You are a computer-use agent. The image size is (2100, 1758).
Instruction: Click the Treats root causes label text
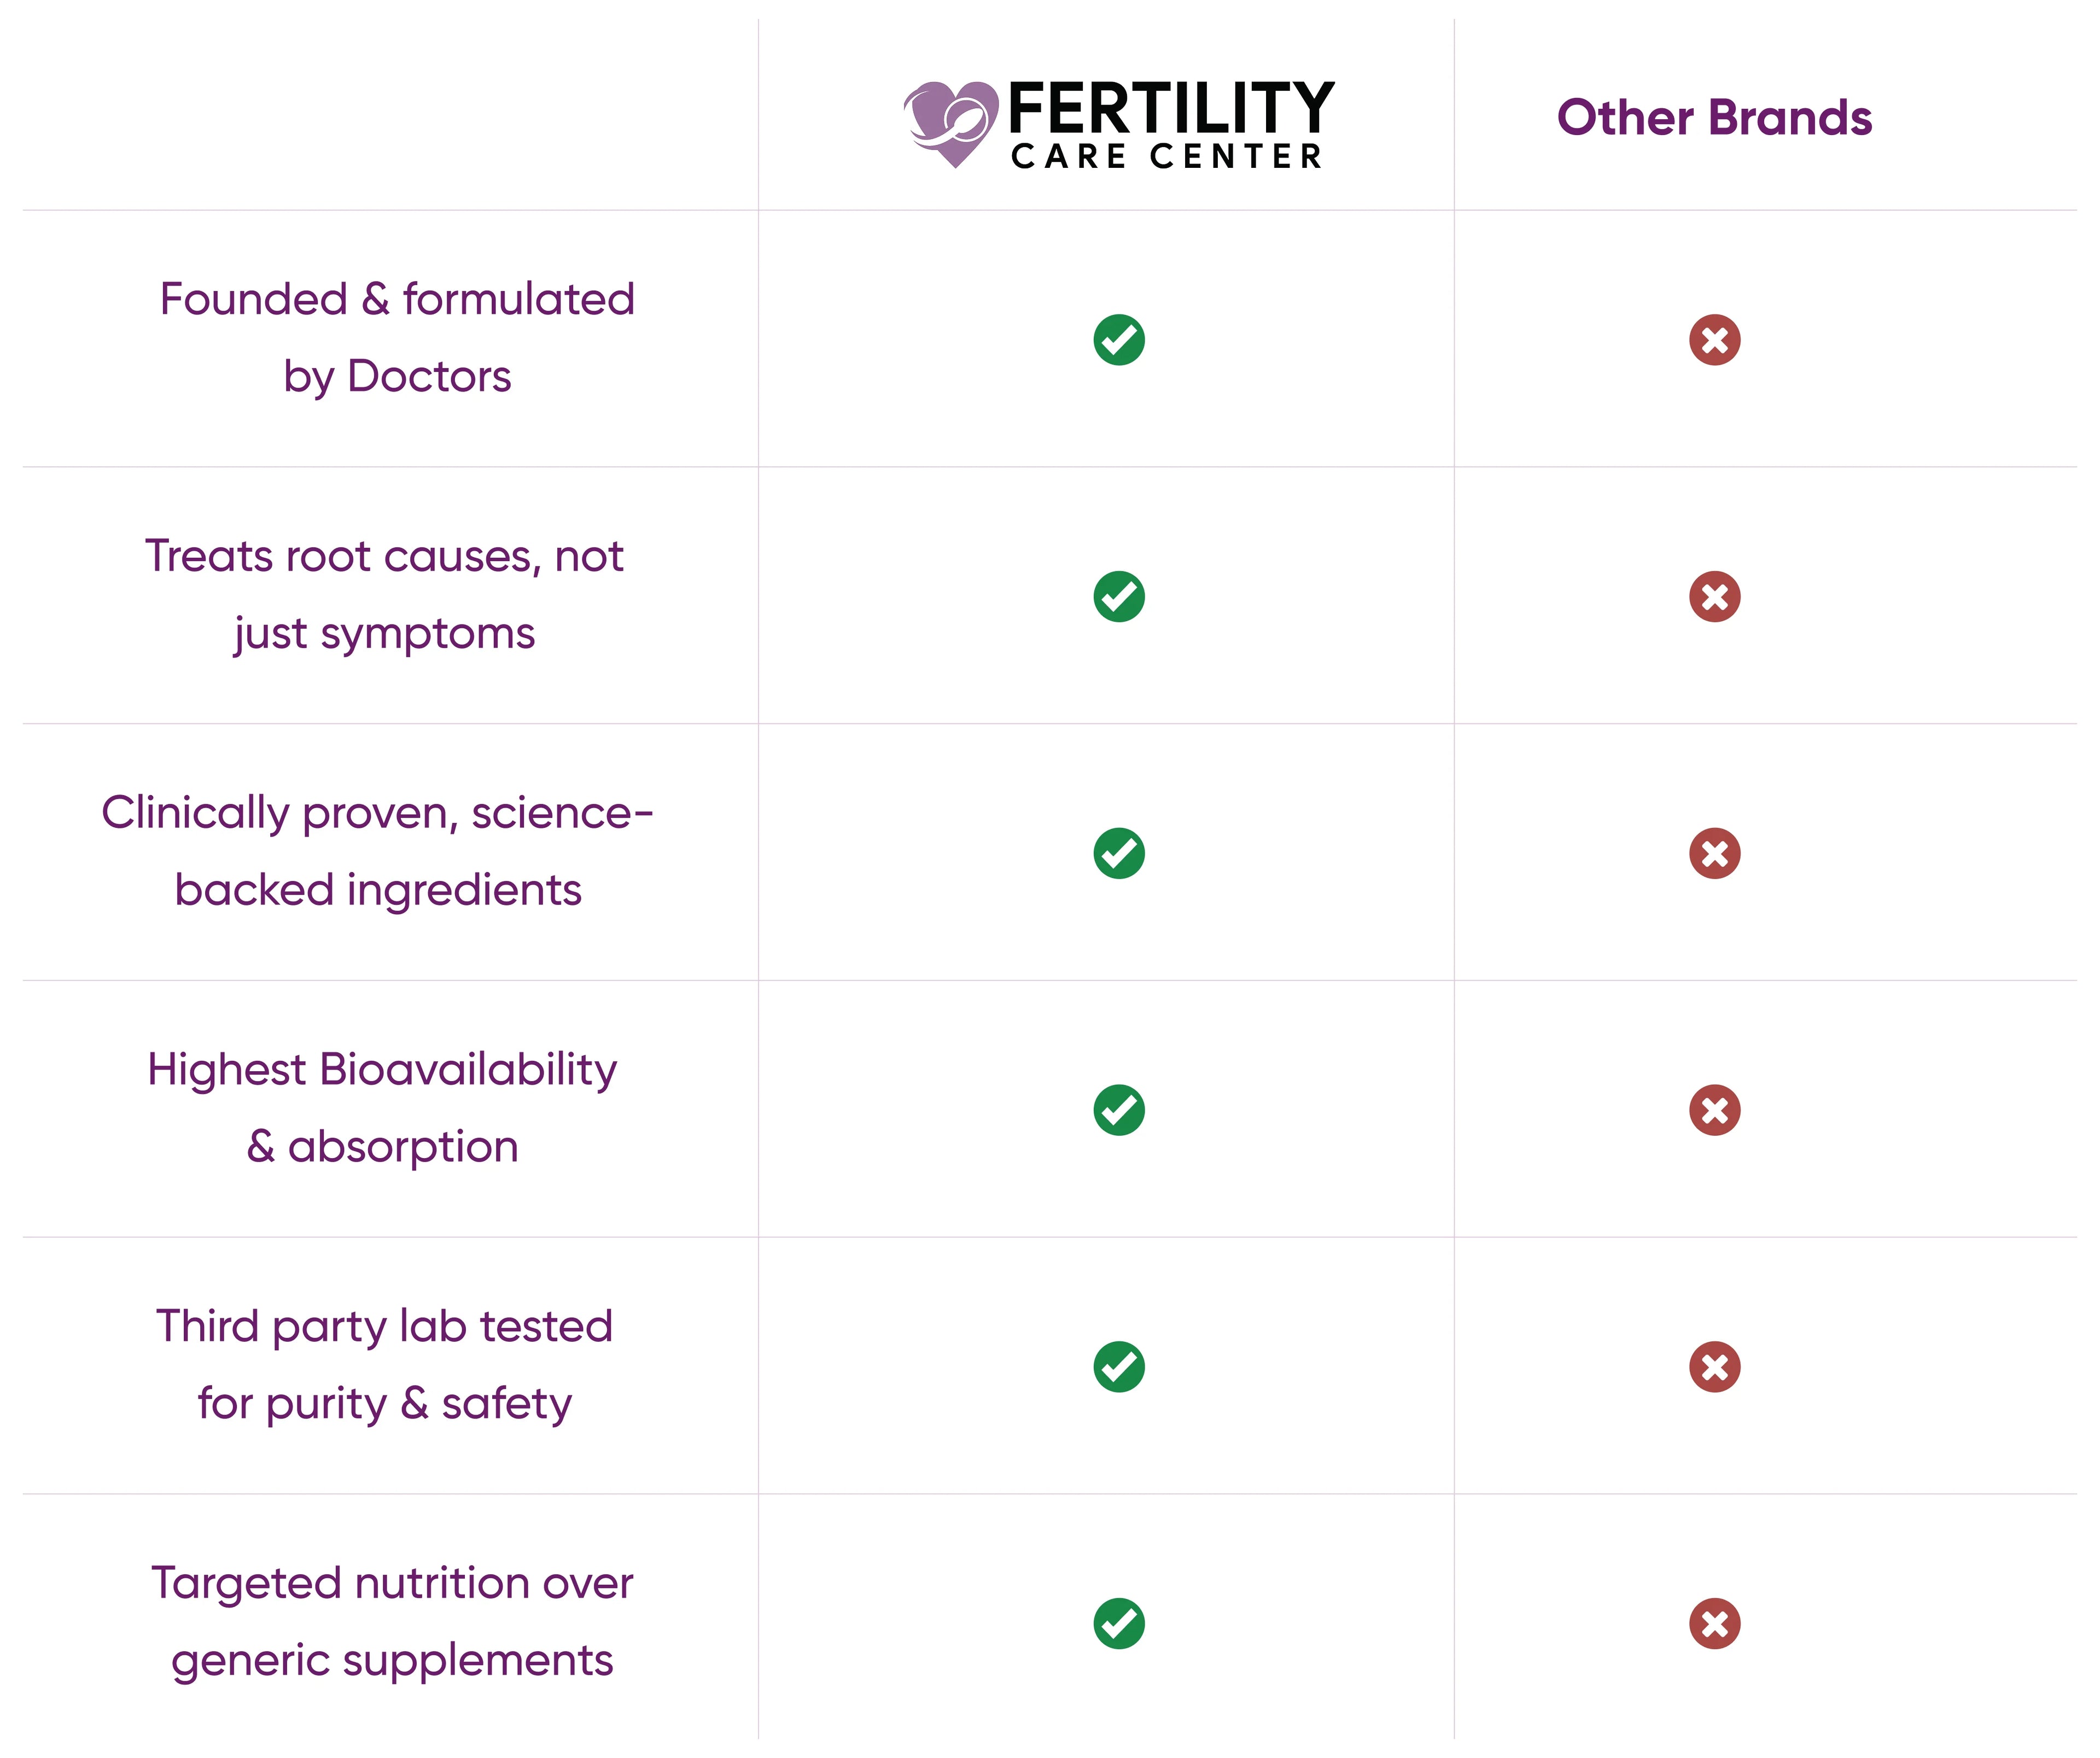[385, 594]
